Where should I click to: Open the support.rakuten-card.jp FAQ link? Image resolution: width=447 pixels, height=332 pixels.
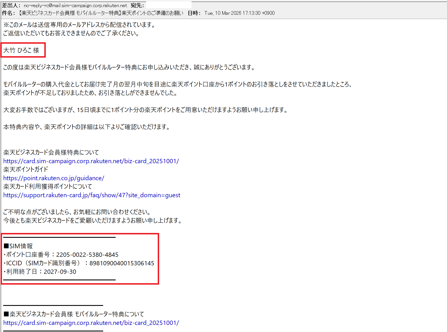point(92,195)
